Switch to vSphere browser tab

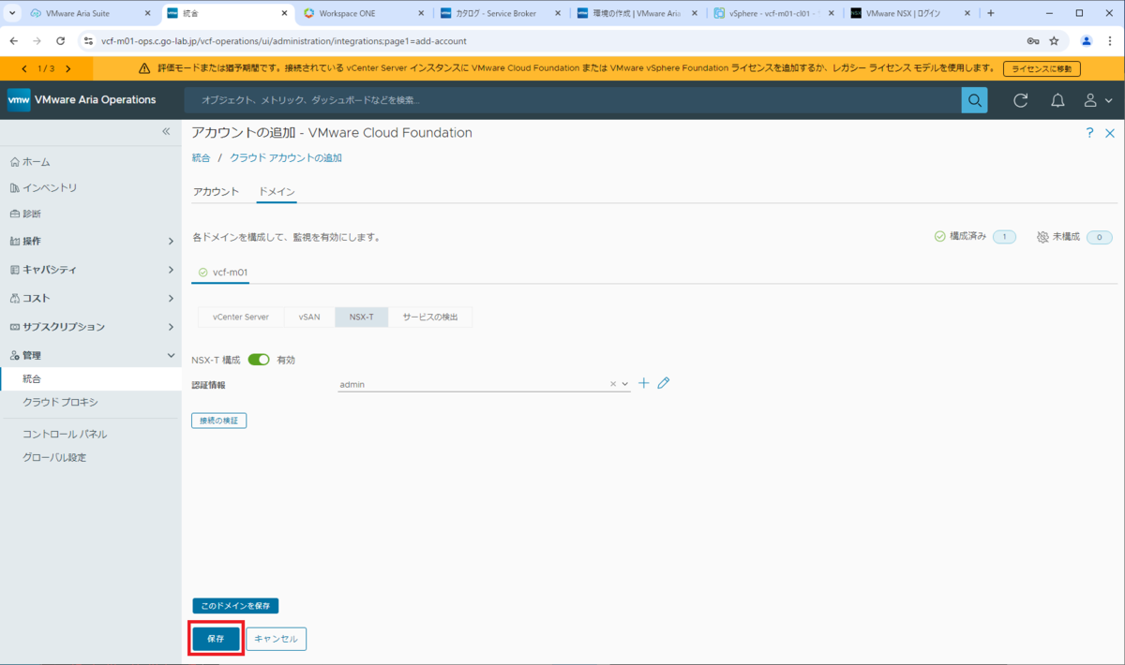coord(773,13)
